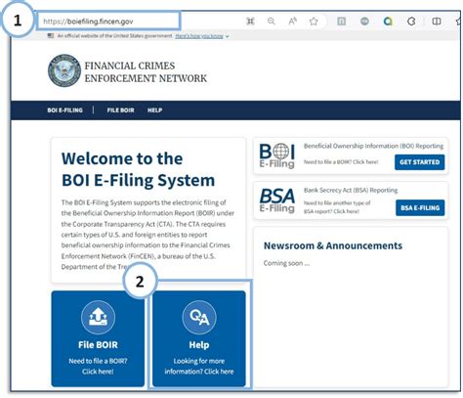Click Financial Crimes Enforcement Network title

tap(146, 72)
